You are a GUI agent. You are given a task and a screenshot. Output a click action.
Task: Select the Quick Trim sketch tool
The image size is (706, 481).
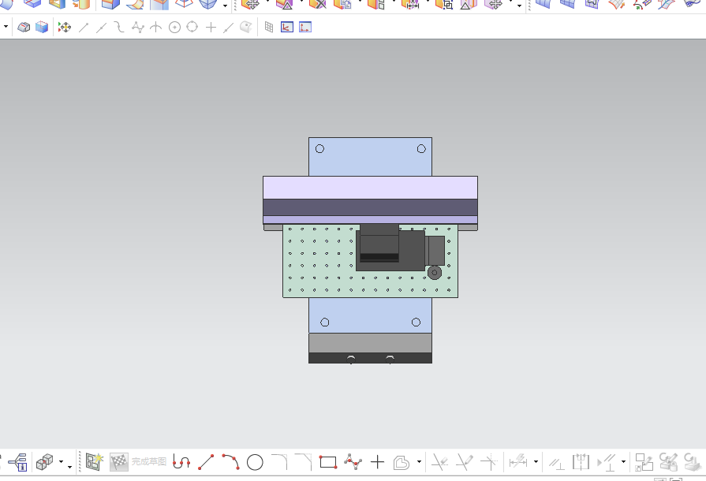(x=440, y=462)
